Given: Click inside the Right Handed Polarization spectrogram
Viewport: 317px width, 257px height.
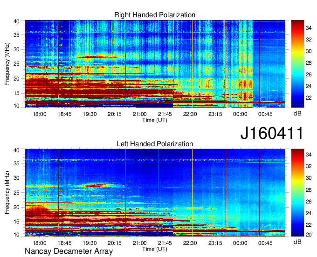Looking at the screenshot, I should 155,64.
